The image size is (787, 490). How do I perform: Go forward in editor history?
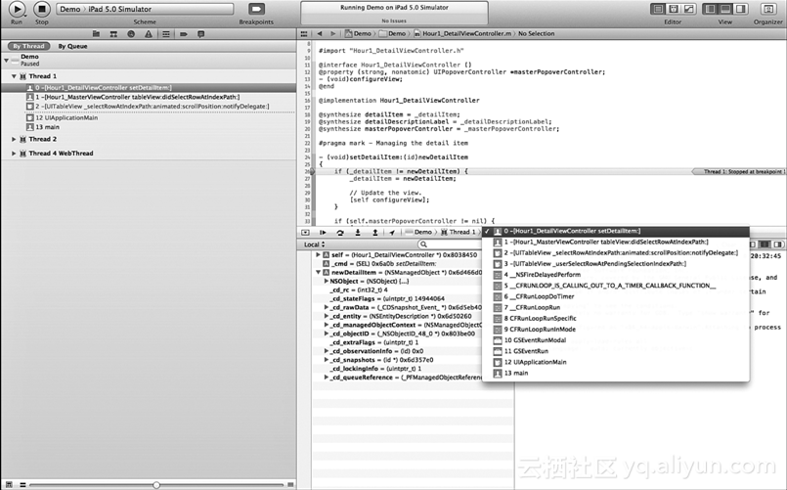click(x=332, y=33)
